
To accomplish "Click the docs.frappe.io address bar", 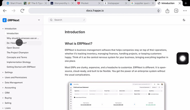I will [x=95, y=11].
